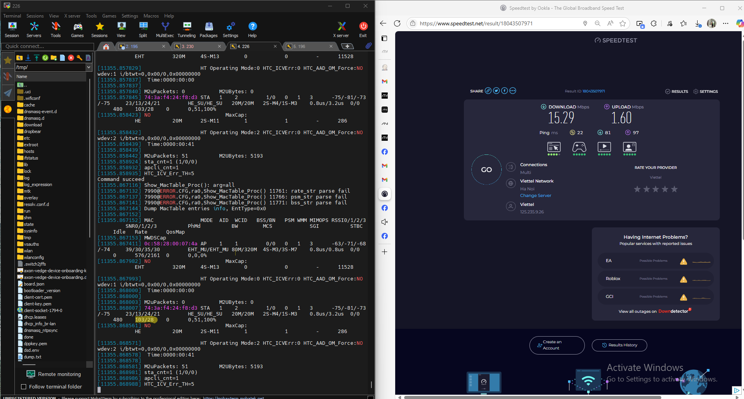The width and height of the screenshot is (744, 399).
Task: Click the SFTP parent folder icon
Action: (20, 58)
